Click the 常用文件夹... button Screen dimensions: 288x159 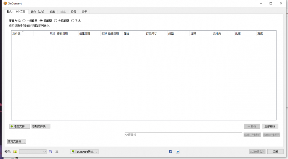click(17, 141)
